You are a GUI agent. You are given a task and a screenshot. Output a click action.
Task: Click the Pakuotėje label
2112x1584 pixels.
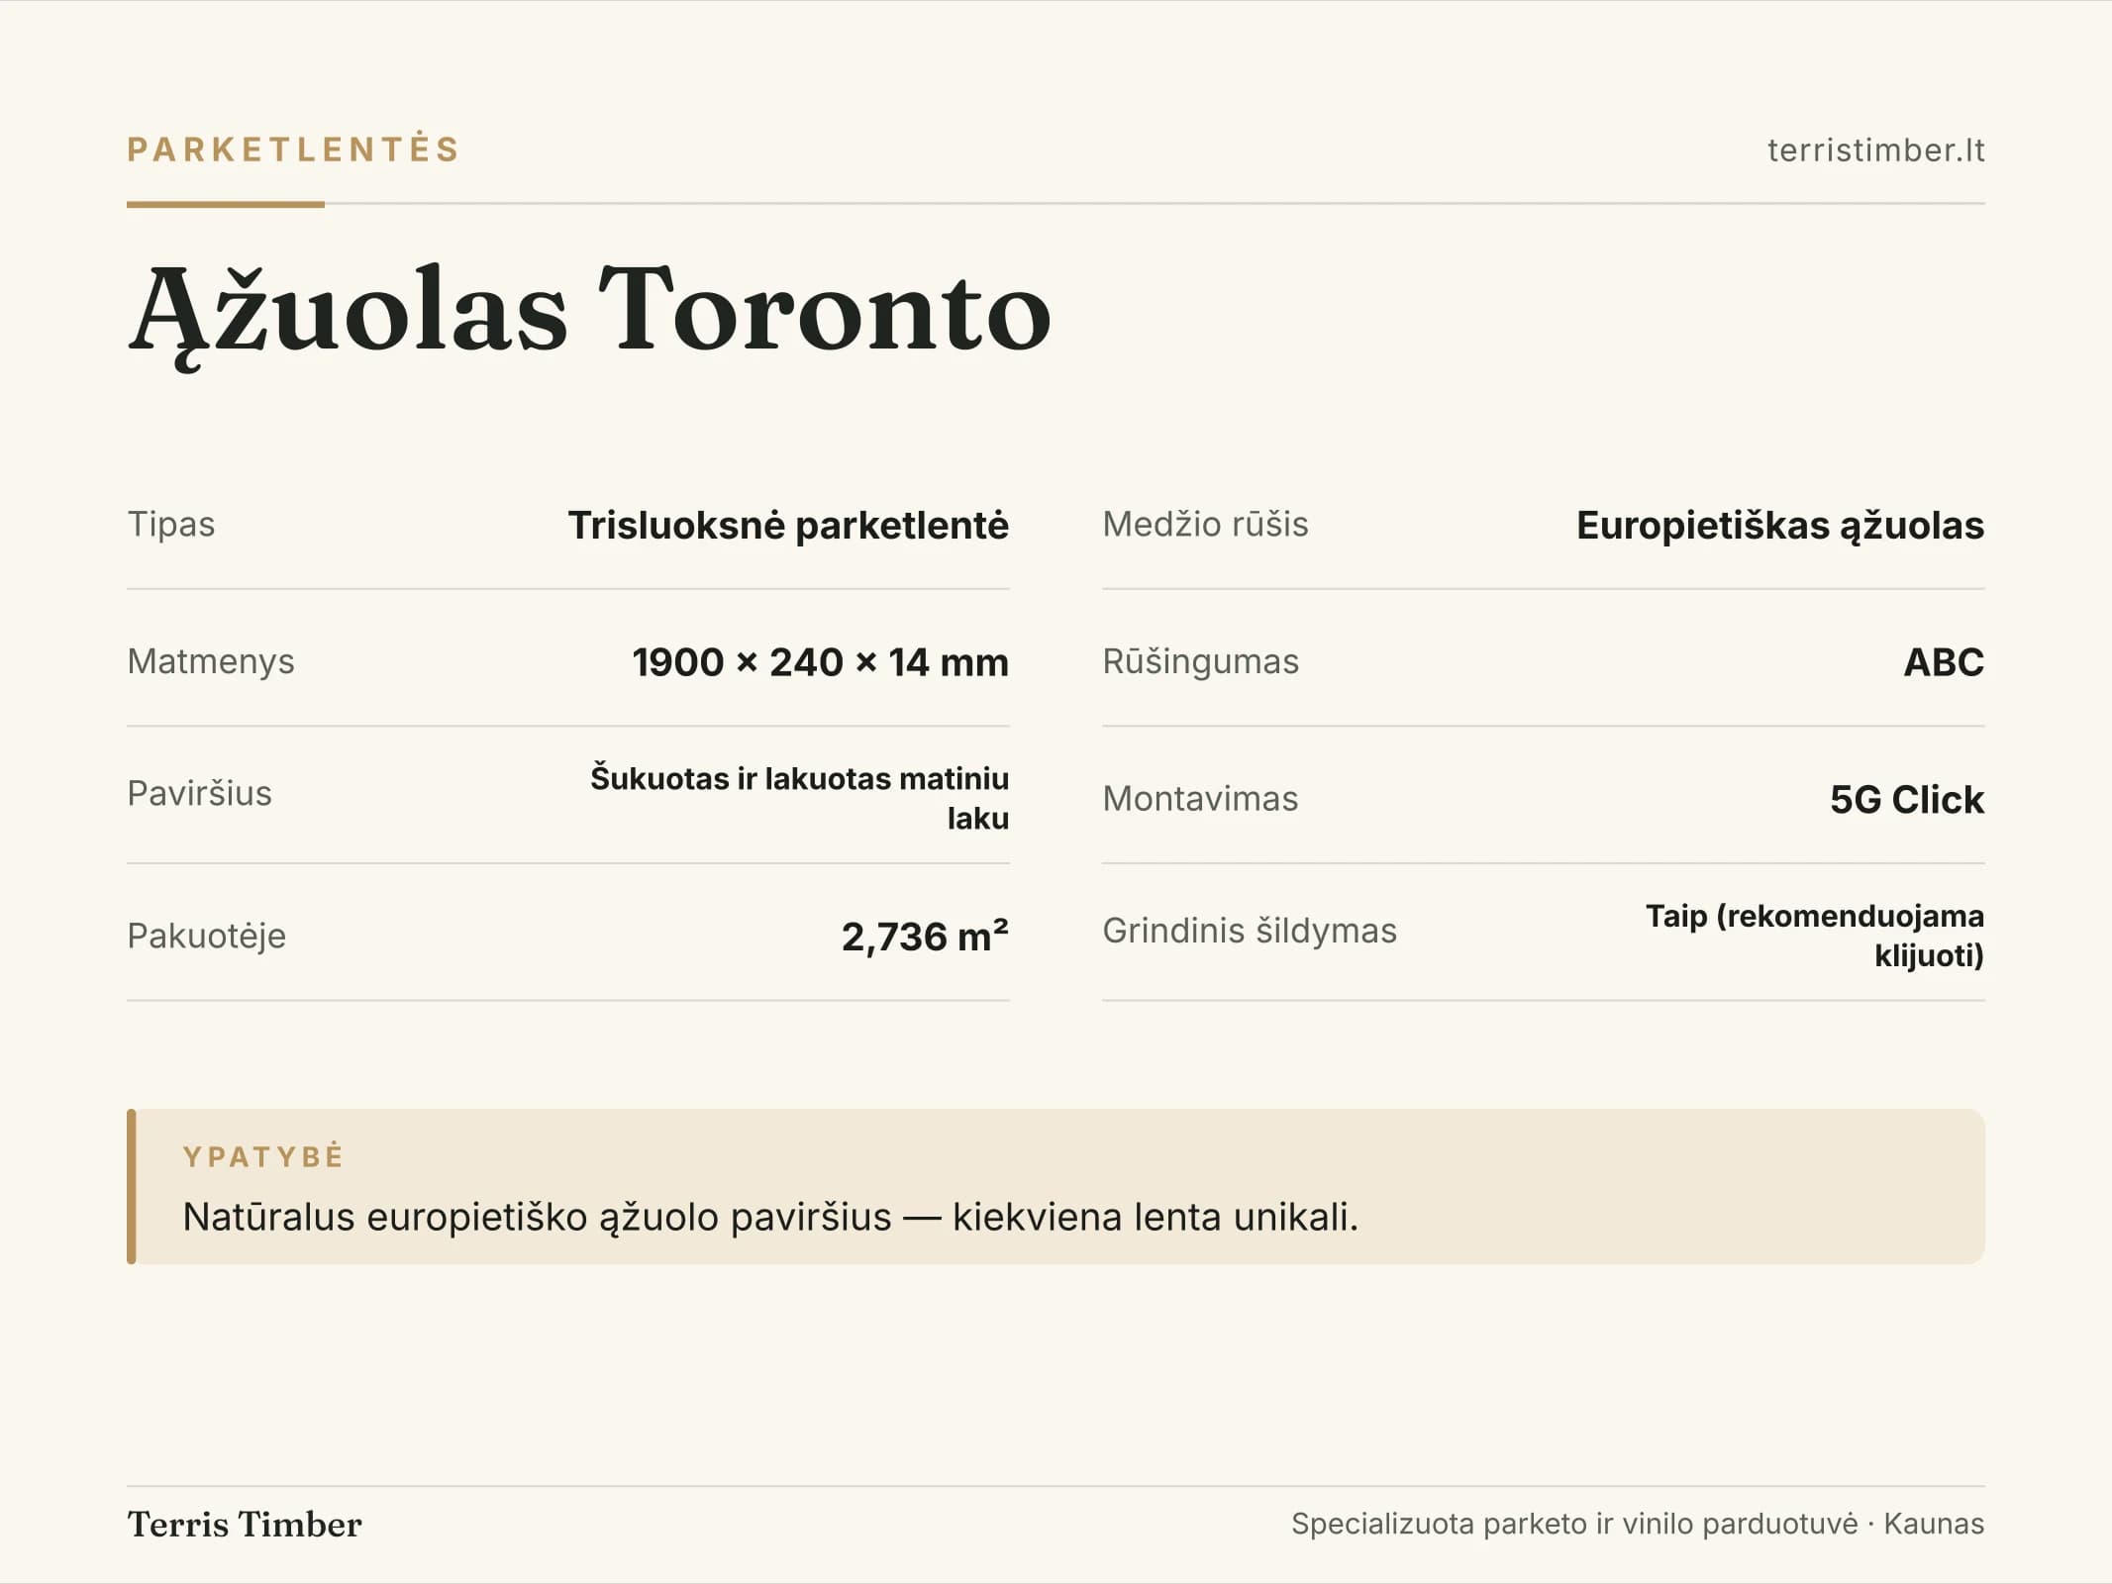pos(206,937)
